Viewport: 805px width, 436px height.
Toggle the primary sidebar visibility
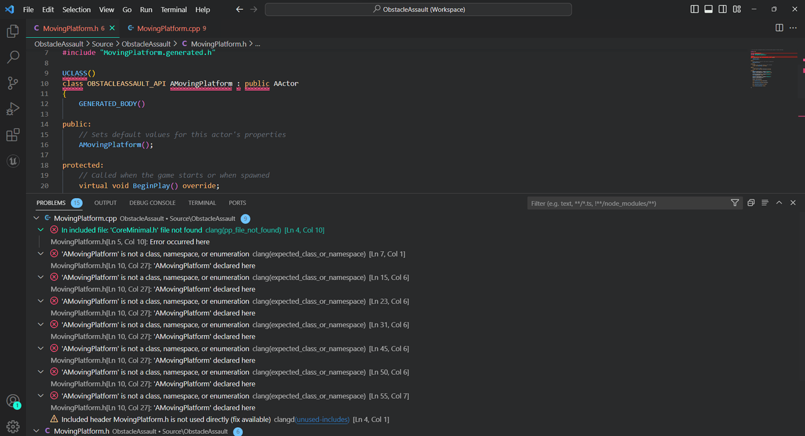coord(694,9)
